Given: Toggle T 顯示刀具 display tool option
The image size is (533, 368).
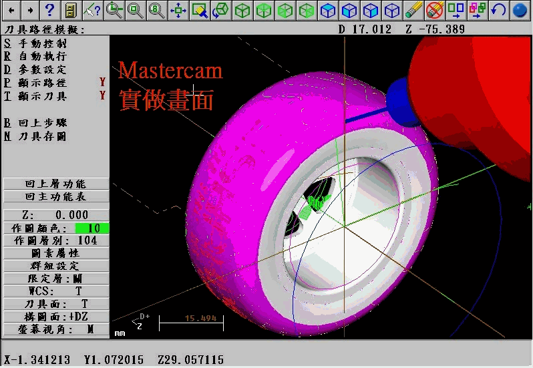Looking at the screenshot, I should [x=55, y=96].
